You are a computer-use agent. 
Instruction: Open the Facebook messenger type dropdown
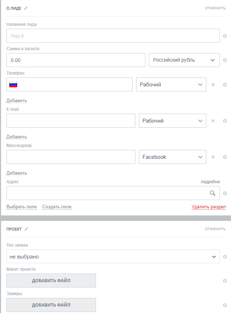[173, 157]
